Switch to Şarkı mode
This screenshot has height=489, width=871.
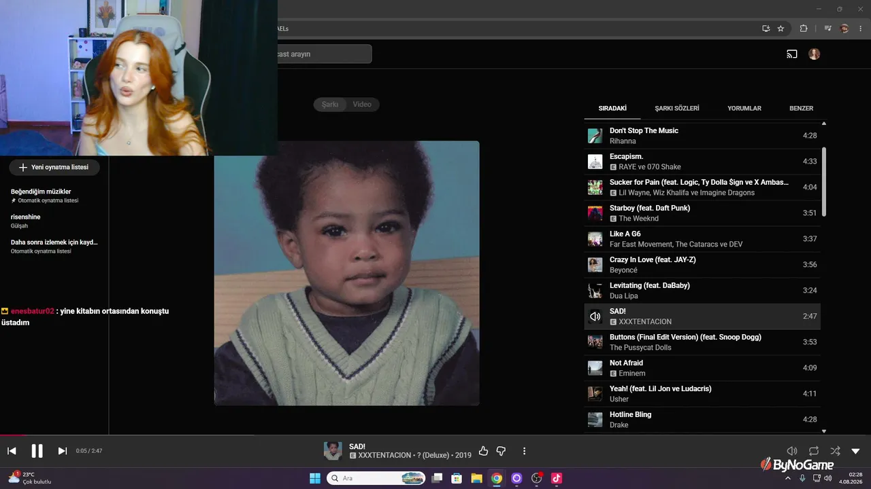point(330,105)
